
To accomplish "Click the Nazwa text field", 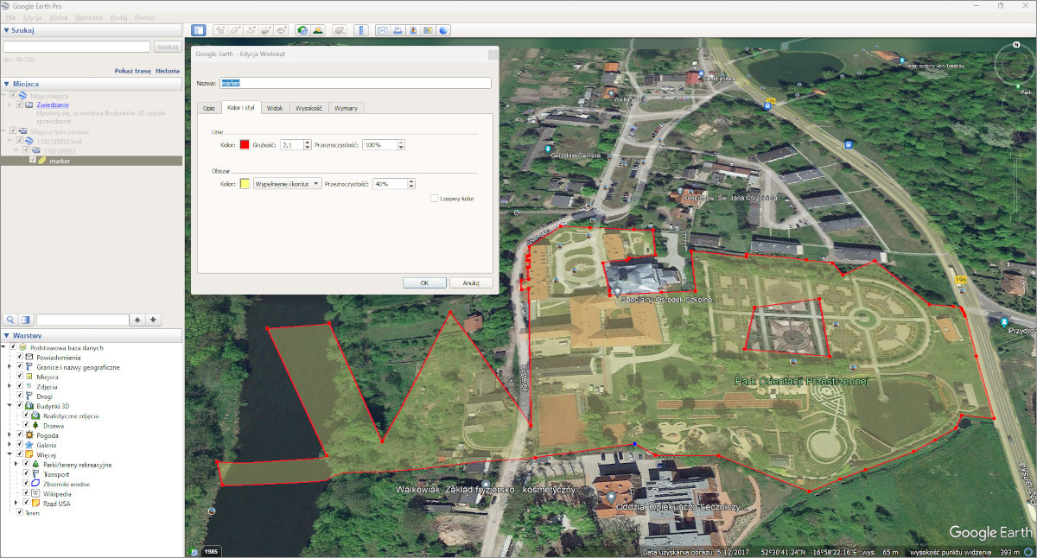I will pos(355,83).
